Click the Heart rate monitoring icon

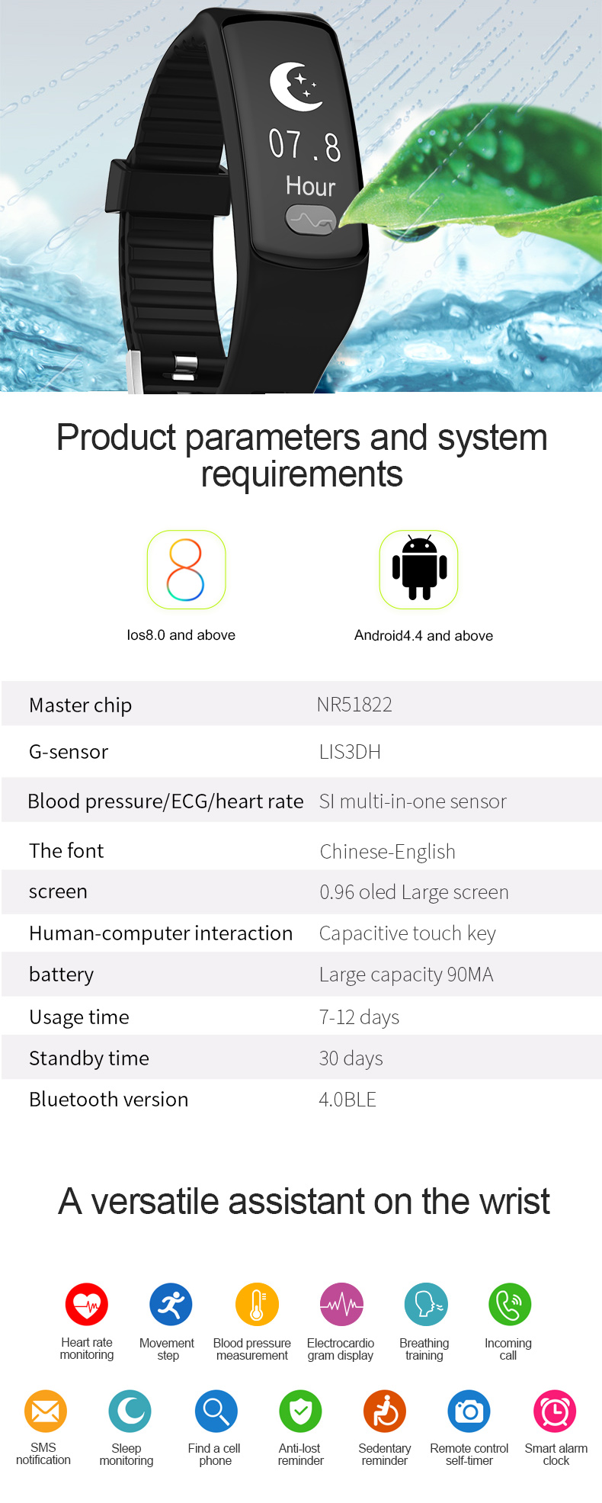[x=87, y=1304]
